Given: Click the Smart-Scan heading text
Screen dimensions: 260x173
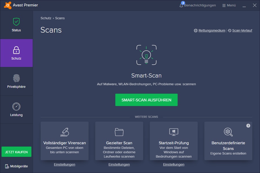Looking at the screenshot, I should 146,76.
